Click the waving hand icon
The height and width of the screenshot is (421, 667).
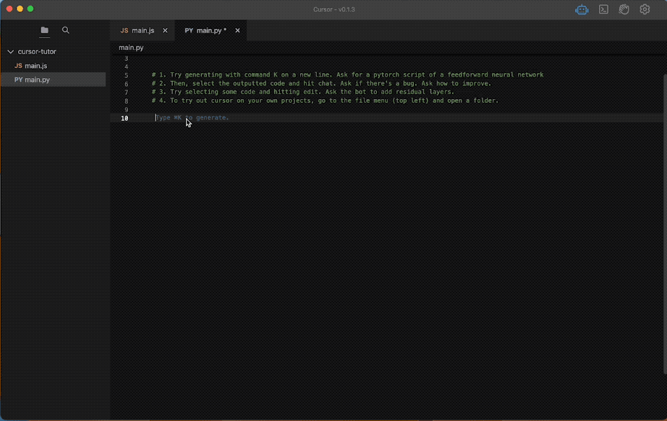(624, 9)
